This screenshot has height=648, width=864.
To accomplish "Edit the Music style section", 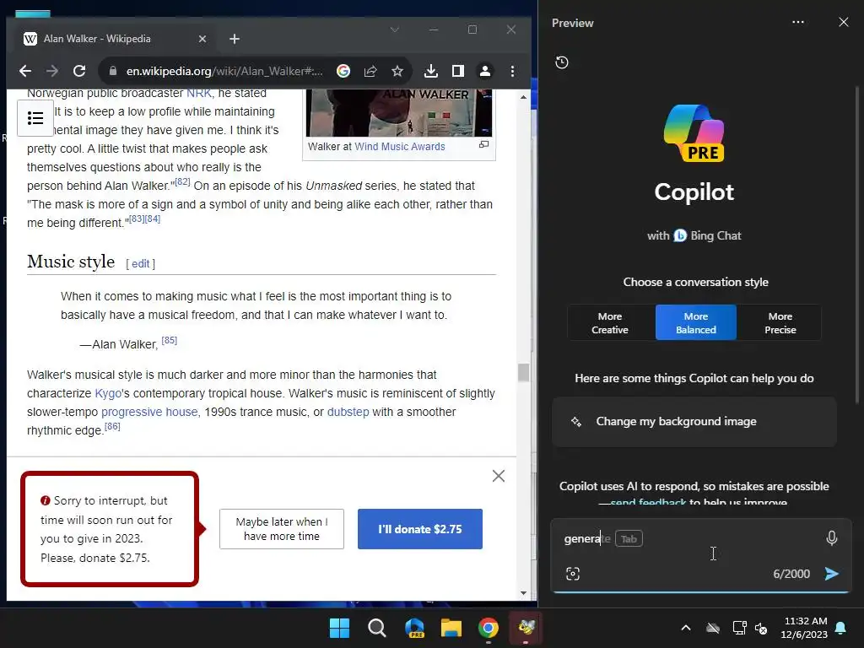I will pyautogui.click(x=141, y=264).
